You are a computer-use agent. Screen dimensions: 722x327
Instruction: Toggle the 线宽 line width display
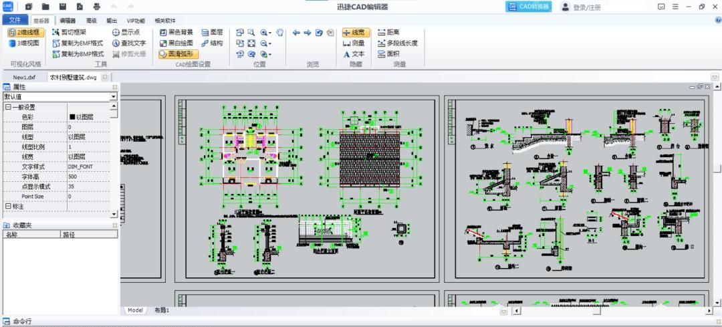point(354,32)
